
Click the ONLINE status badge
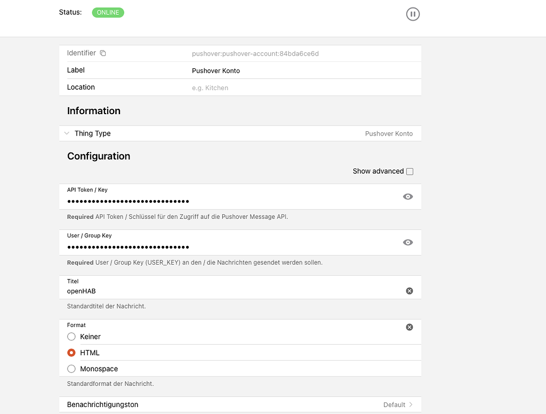108,12
